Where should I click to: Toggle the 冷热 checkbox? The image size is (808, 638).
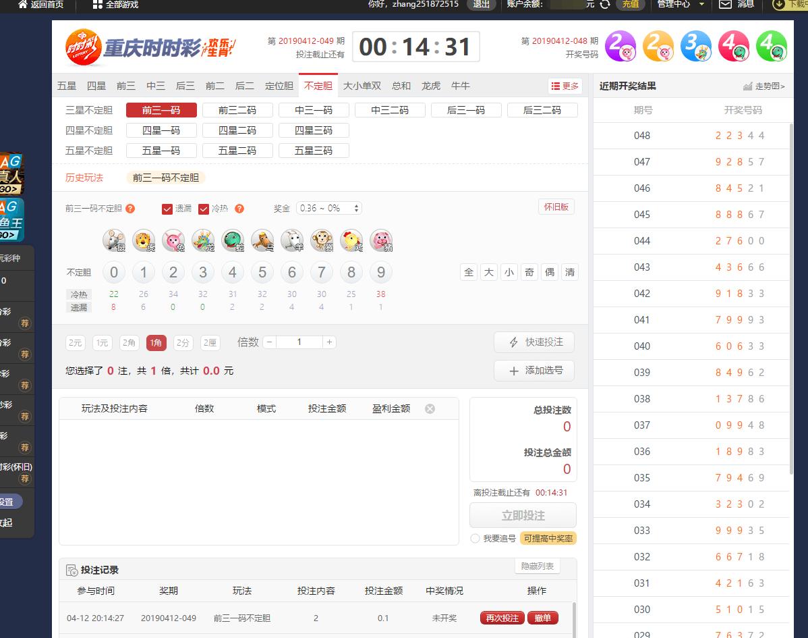click(204, 209)
